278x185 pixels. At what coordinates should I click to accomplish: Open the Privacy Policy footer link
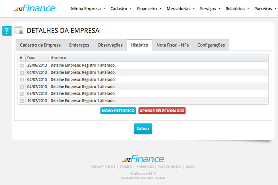coord(103,167)
